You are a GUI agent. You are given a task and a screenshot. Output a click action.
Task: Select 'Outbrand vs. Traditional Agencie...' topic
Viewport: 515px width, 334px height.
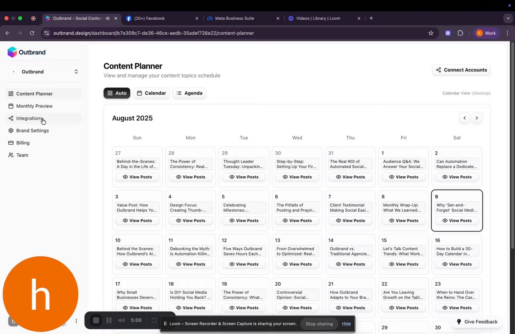click(x=350, y=251)
